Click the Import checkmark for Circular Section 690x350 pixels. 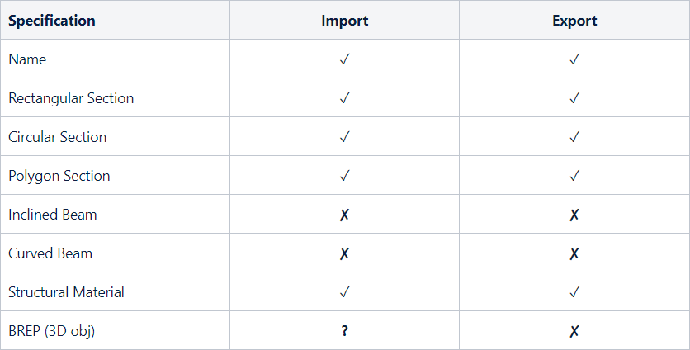[344, 137]
